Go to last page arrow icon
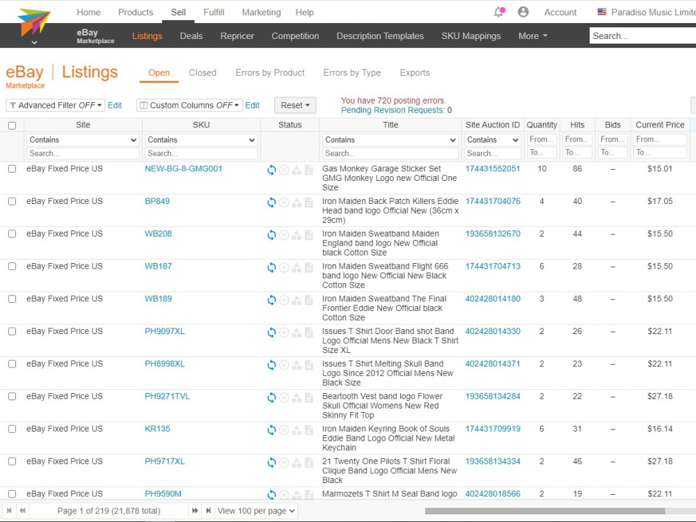The width and height of the screenshot is (696, 522). coord(207,511)
